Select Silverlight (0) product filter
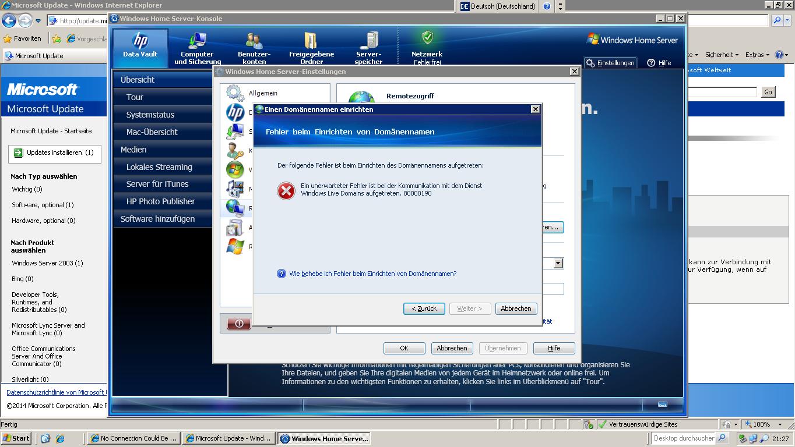 tap(30, 379)
